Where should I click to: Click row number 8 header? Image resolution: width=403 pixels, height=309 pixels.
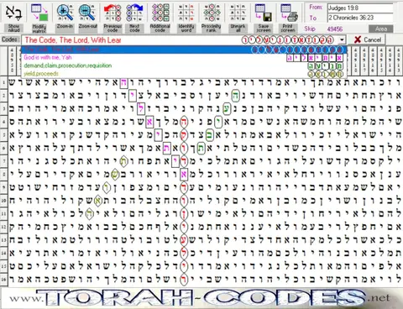[3, 175]
